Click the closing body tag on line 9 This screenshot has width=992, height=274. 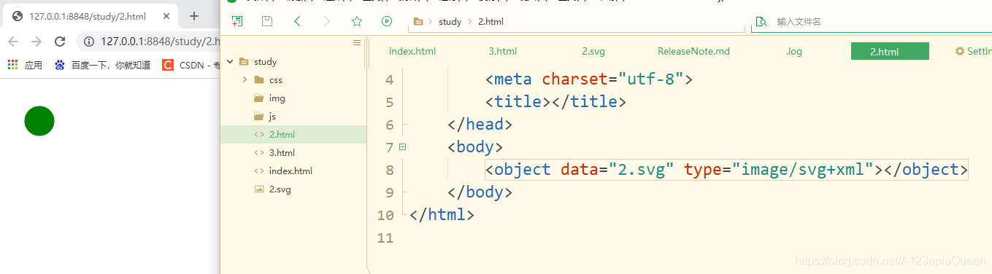[480, 192]
